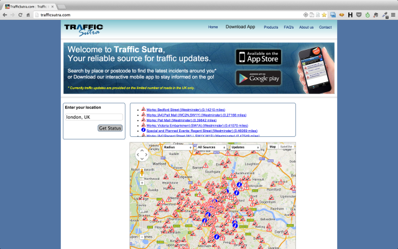Click the Google Play badge
Screen dimensions: 398x249
click(259, 78)
